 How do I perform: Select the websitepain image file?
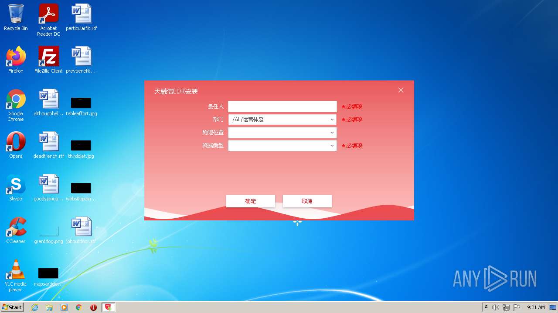pos(81,191)
